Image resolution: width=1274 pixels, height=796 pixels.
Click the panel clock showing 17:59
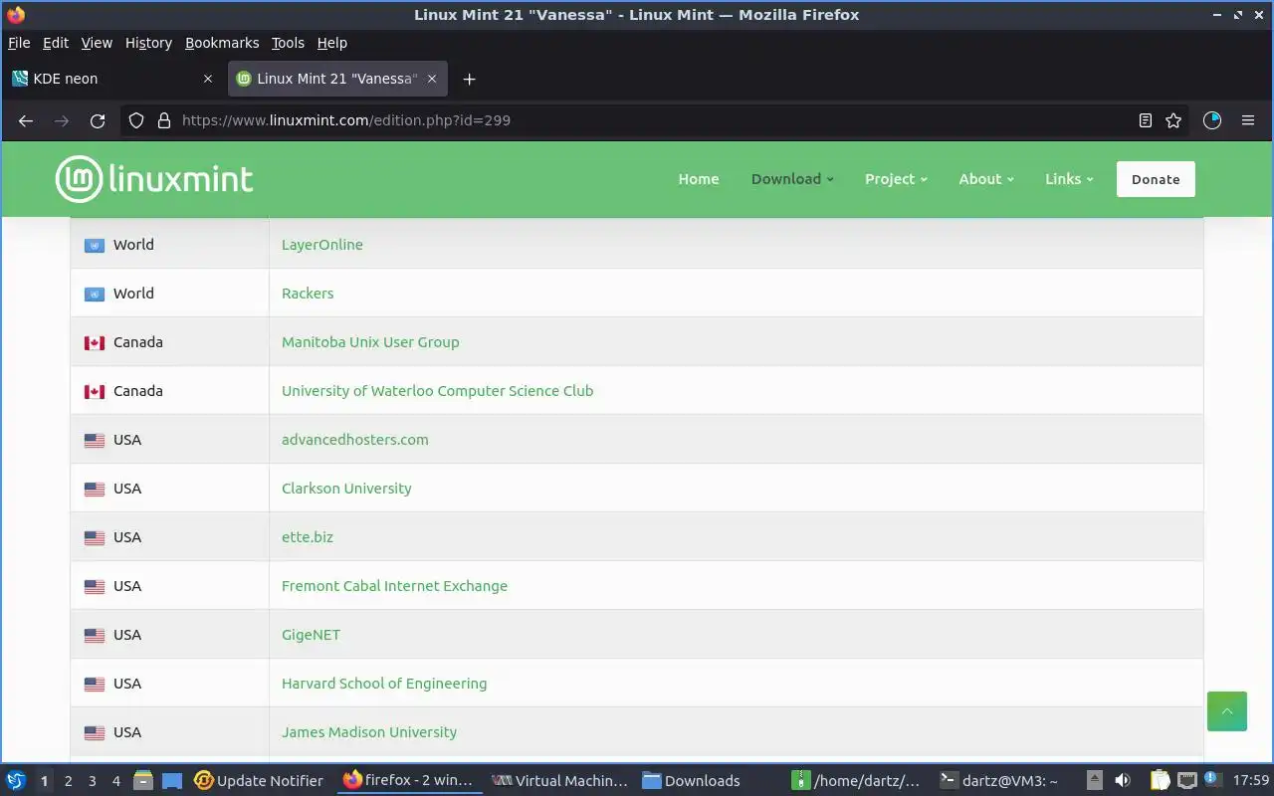click(x=1252, y=781)
